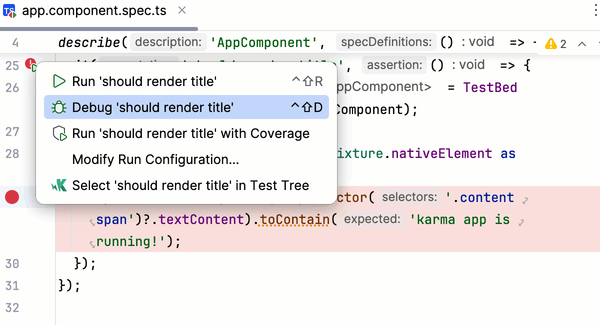Choose Modify Run Configuration from the menu

click(156, 159)
